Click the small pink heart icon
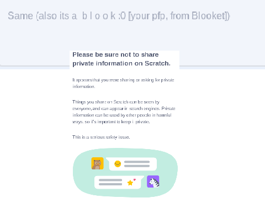Screen dimensions: 265x198 [x=135, y=180]
